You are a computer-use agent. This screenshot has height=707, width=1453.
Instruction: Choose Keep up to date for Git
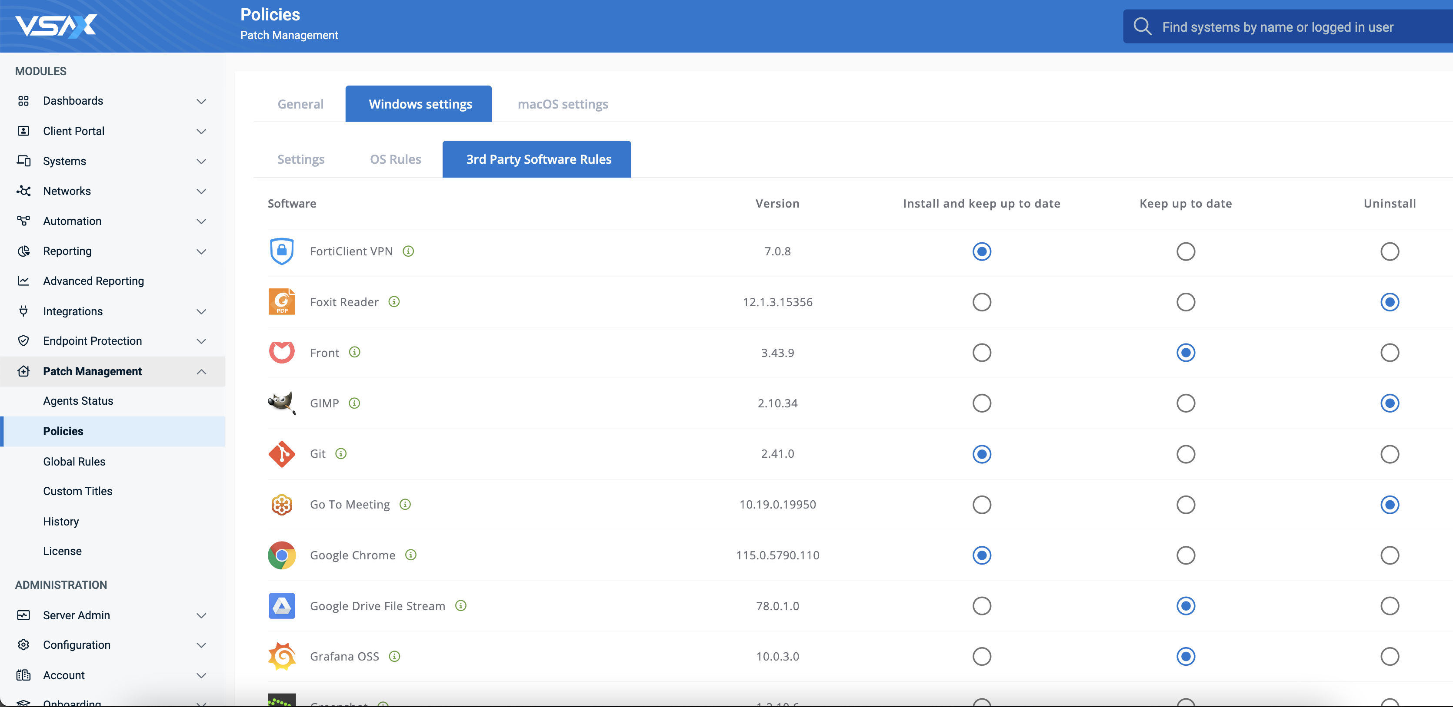point(1186,454)
